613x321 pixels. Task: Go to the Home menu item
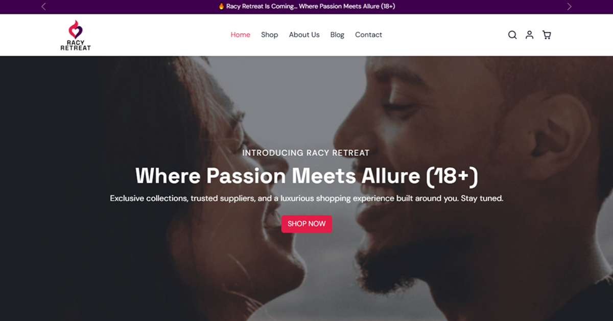coord(241,35)
